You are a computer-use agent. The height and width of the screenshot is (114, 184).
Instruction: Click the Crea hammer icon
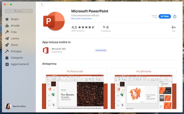click(x=7, y=32)
